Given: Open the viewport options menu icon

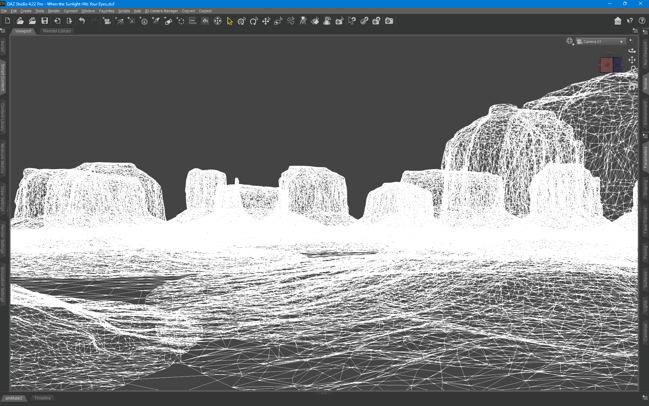Looking at the screenshot, I should click(632, 41).
